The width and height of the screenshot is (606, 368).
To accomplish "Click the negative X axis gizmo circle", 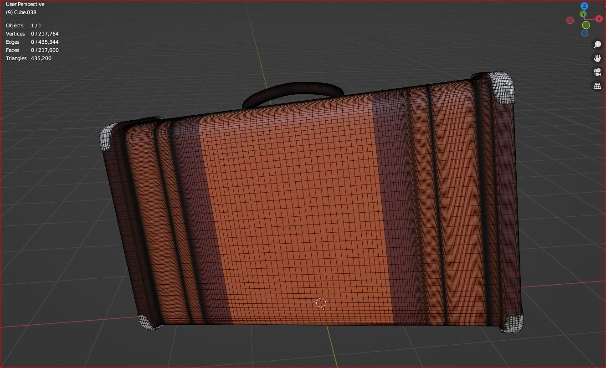I will (570, 20).
